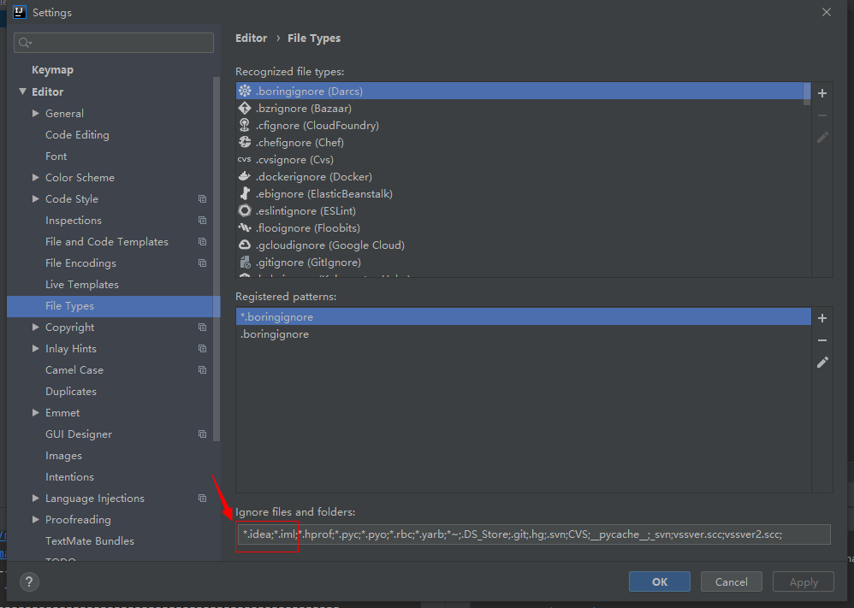The width and height of the screenshot is (854, 608).
Task: Click the Floobits icon beside .flooignore
Action: click(245, 228)
